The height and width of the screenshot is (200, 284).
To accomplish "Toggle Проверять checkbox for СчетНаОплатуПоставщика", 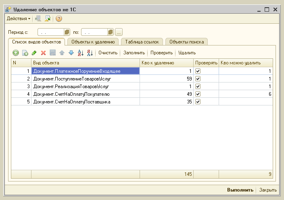I will 198,102.
